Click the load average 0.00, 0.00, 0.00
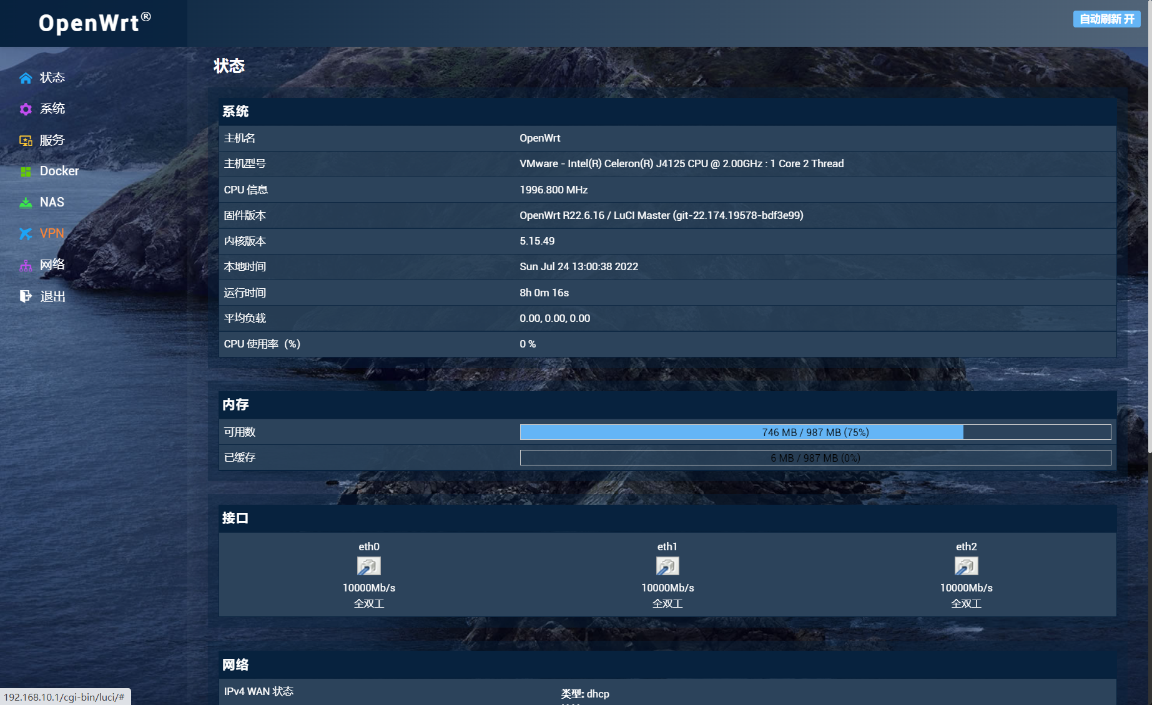Image resolution: width=1152 pixels, height=705 pixels. [x=554, y=318]
